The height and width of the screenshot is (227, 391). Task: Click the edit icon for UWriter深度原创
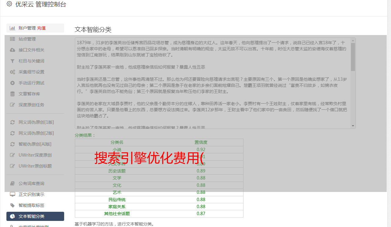[12, 155]
